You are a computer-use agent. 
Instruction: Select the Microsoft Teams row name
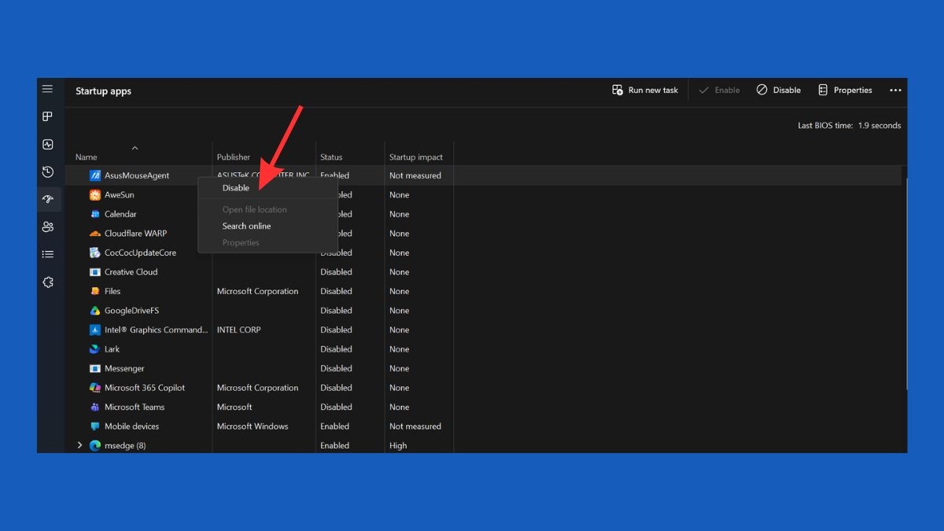tap(135, 407)
